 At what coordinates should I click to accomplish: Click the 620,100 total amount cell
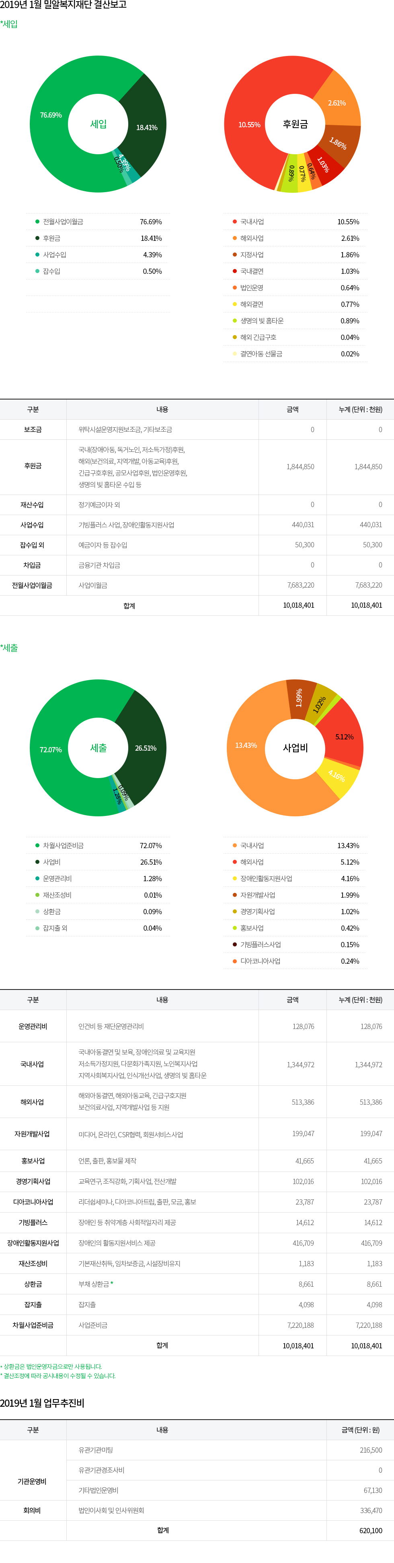coord(370,1531)
